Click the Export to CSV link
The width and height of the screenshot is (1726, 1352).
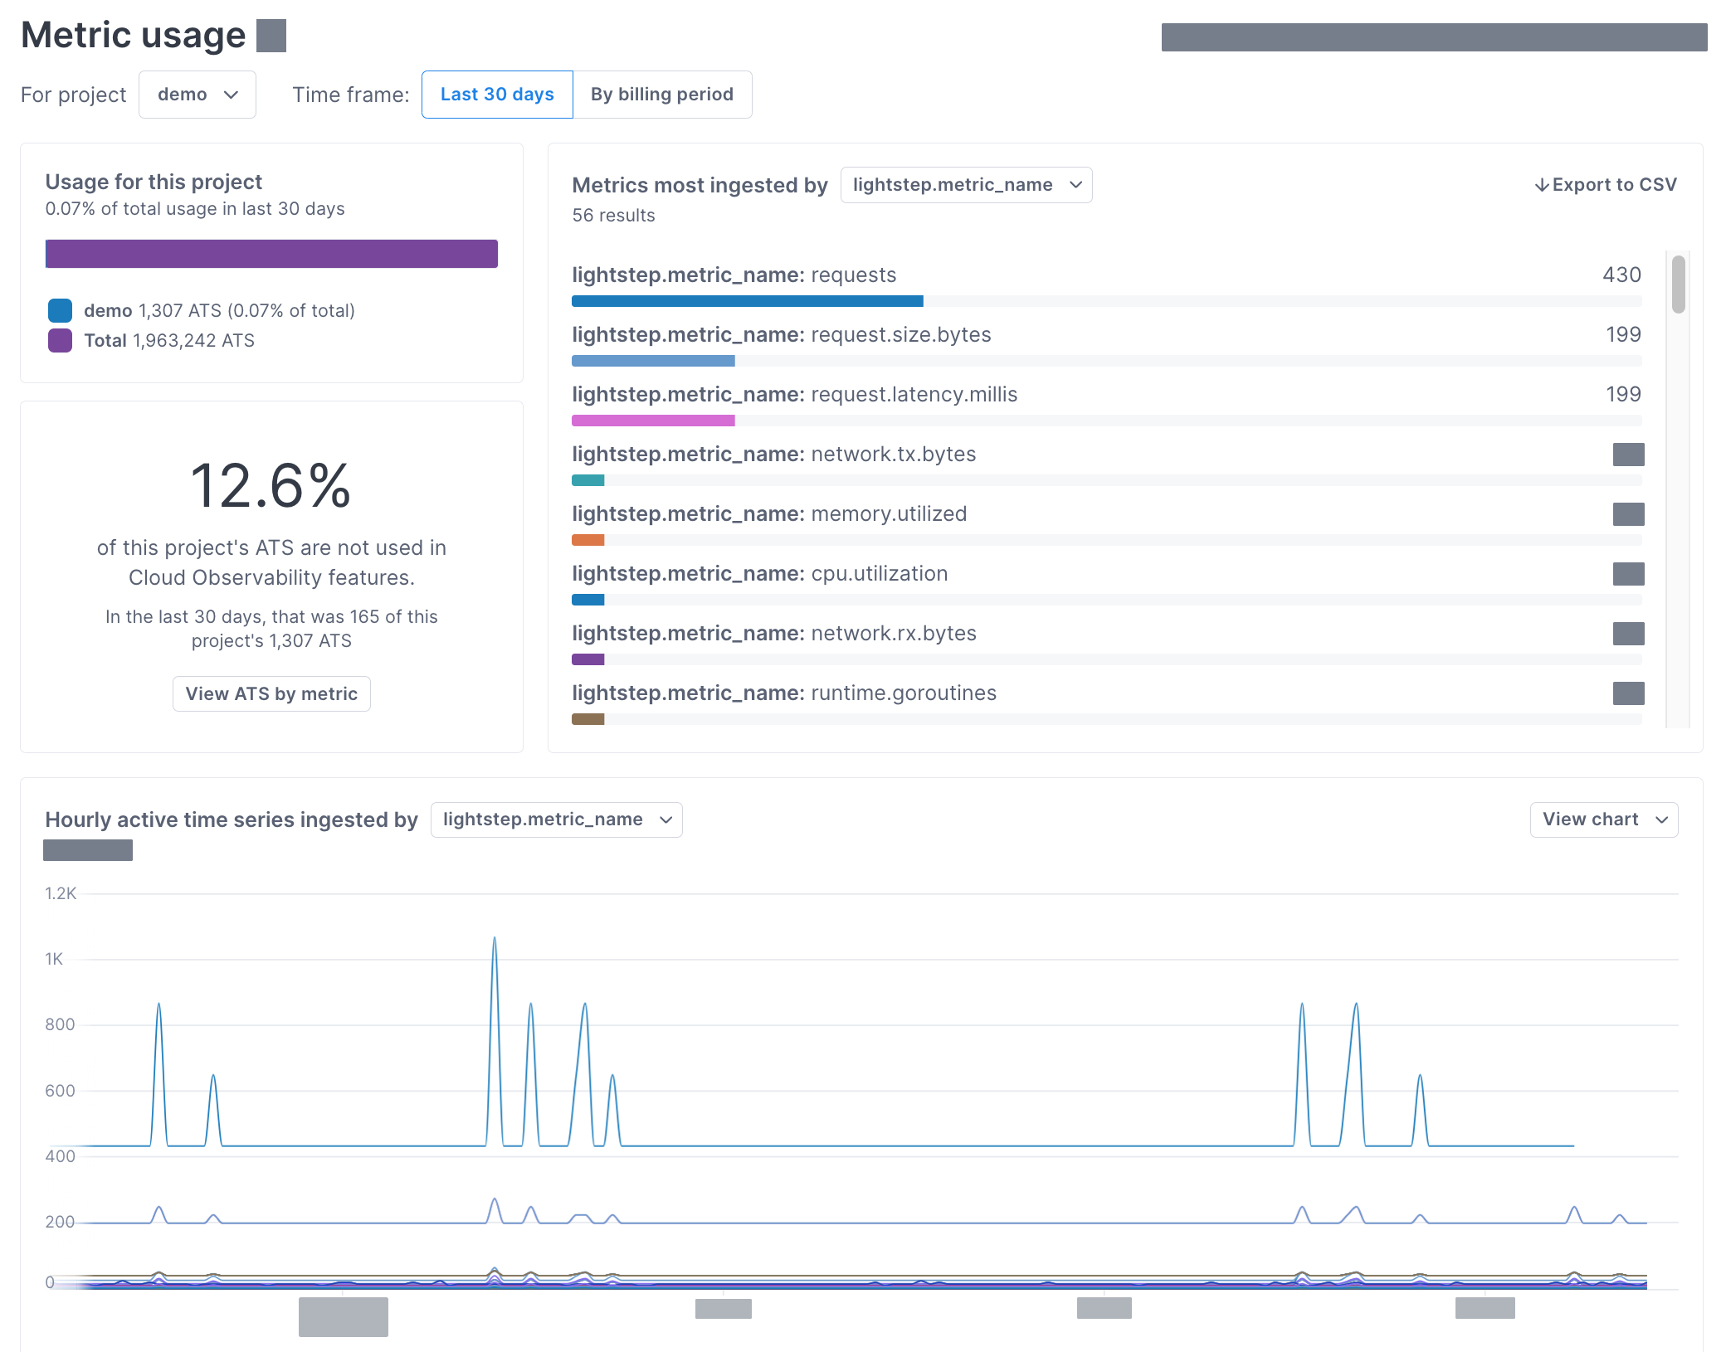1614,184
